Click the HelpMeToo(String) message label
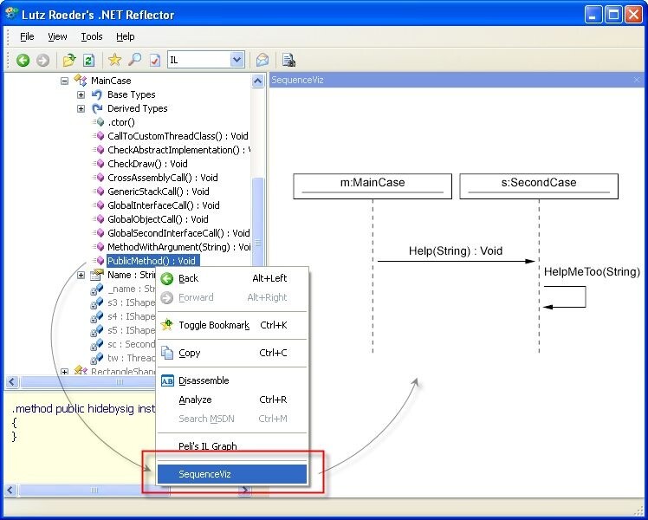The width and height of the screenshot is (648, 520). 592,272
